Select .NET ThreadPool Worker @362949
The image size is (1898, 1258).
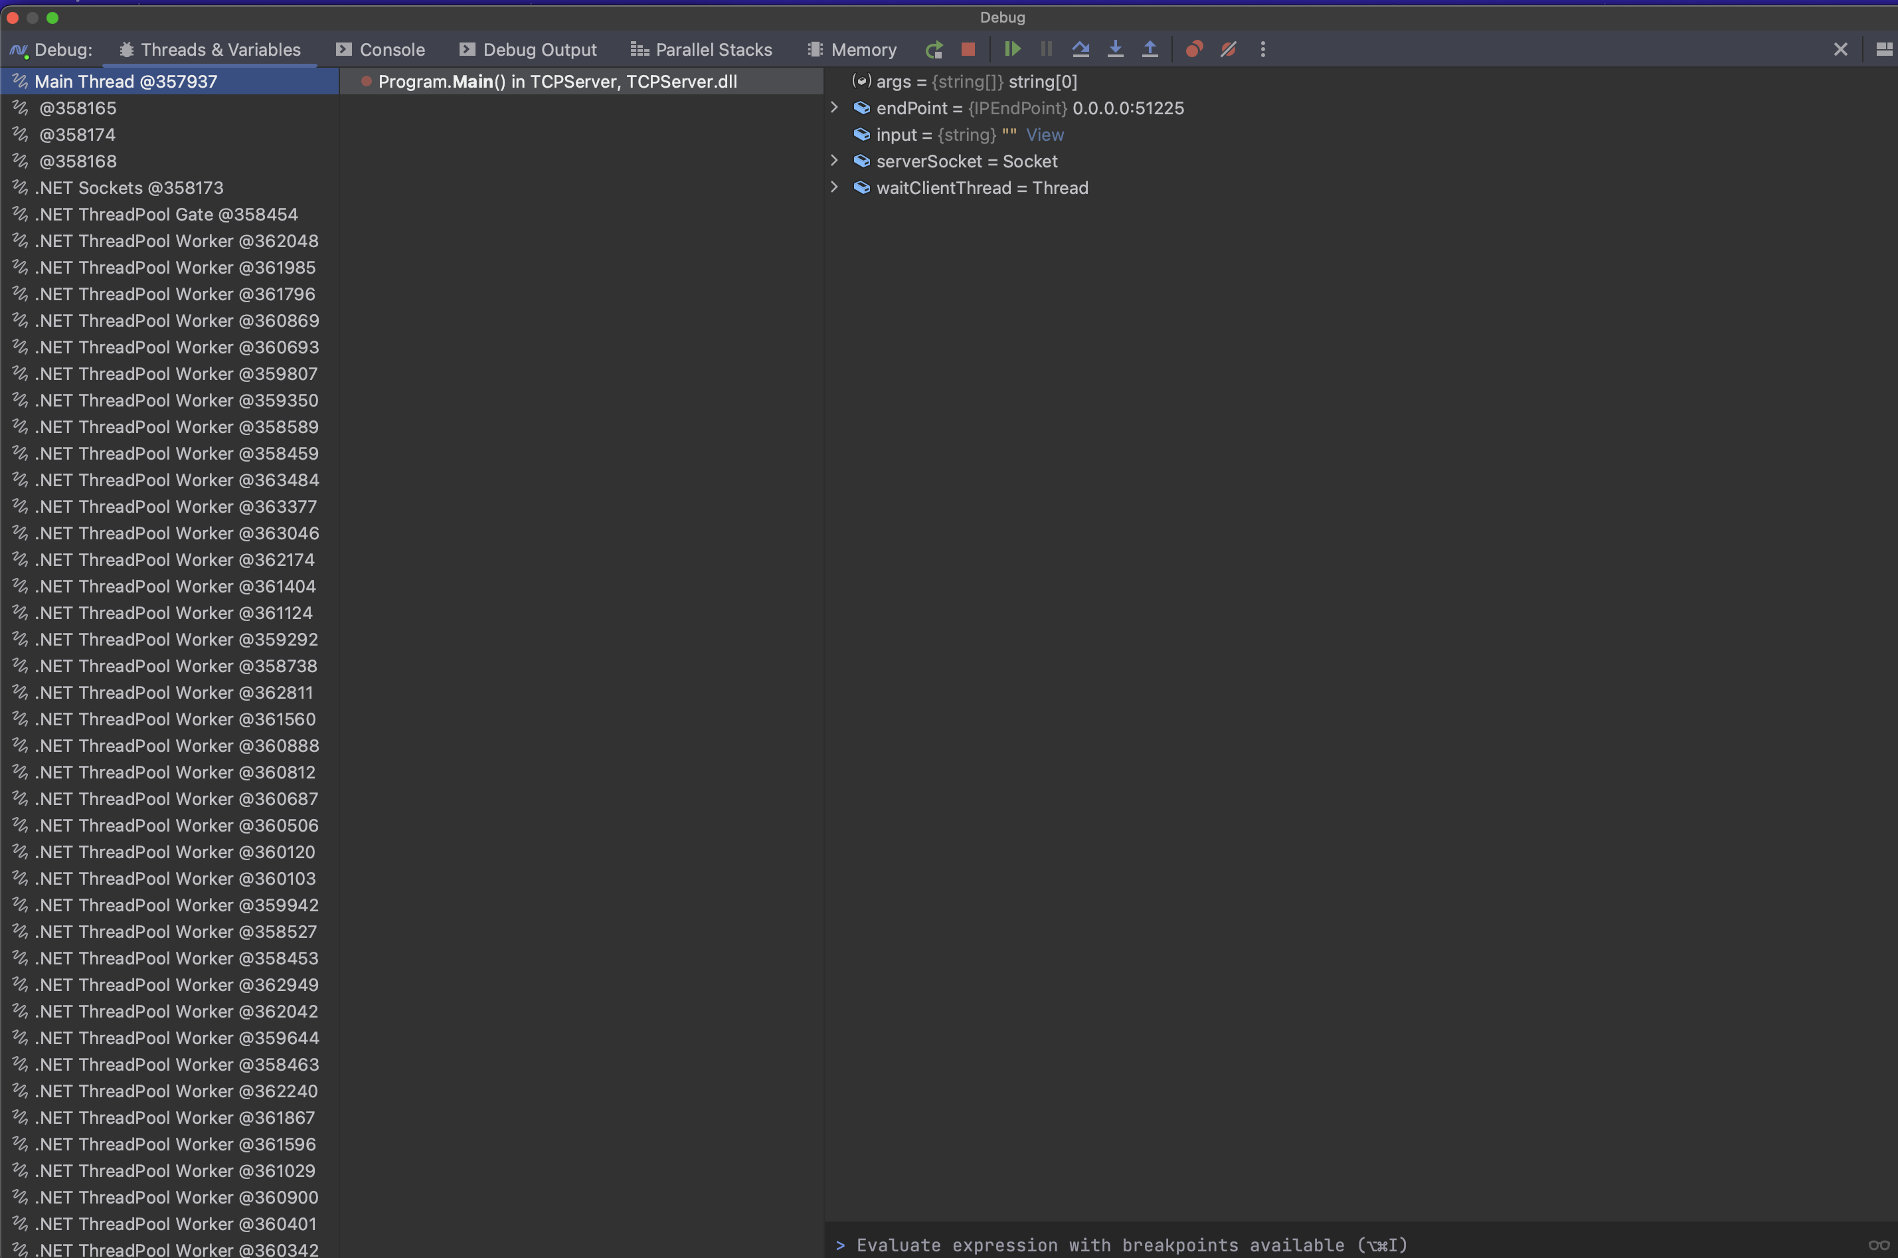pos(169,984)
